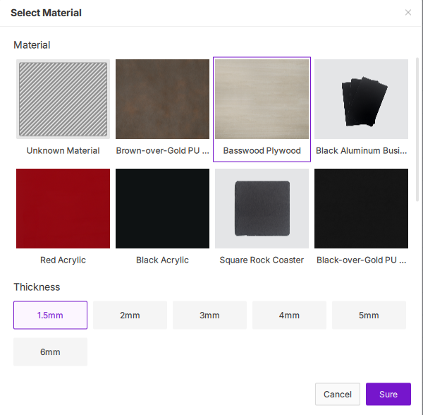
Task: Set thickness to 2mm
Action: tap(130, 315)
